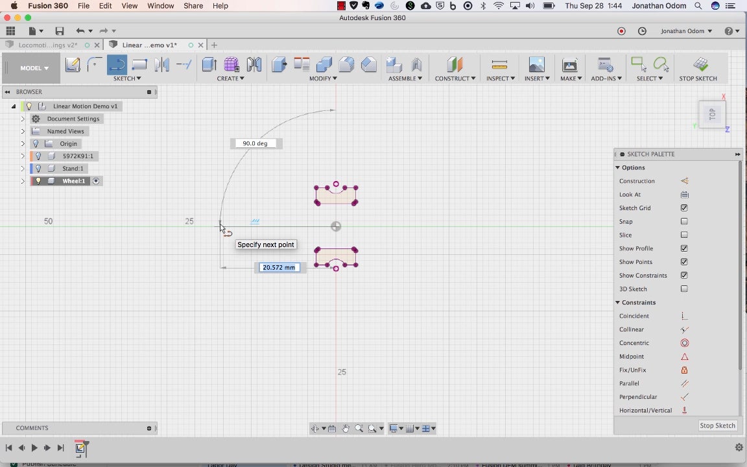Hide the Stand:1 component via lightbulb
Viewport: 747px width, 467px height.
point(38,169)
